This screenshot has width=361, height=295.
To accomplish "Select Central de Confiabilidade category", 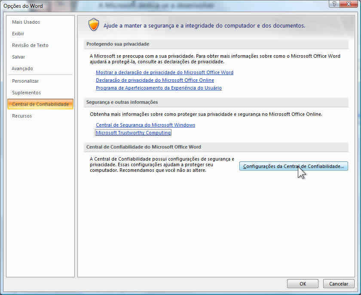I will pos(40,104).
